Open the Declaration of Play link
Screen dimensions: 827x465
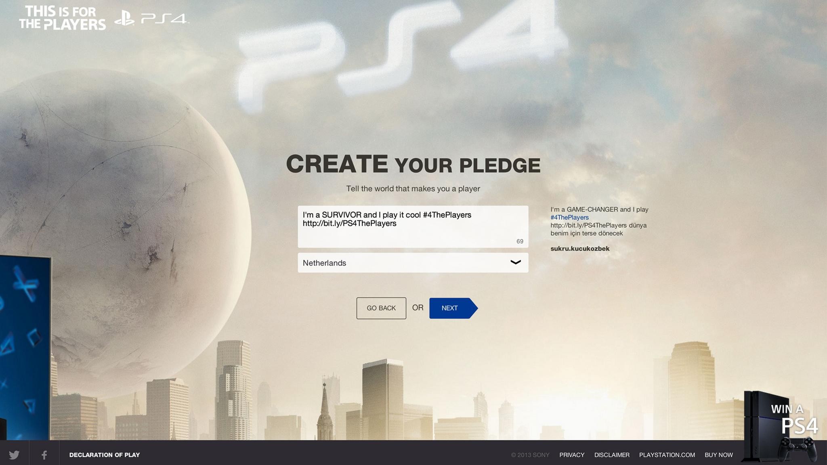point(105,455)
